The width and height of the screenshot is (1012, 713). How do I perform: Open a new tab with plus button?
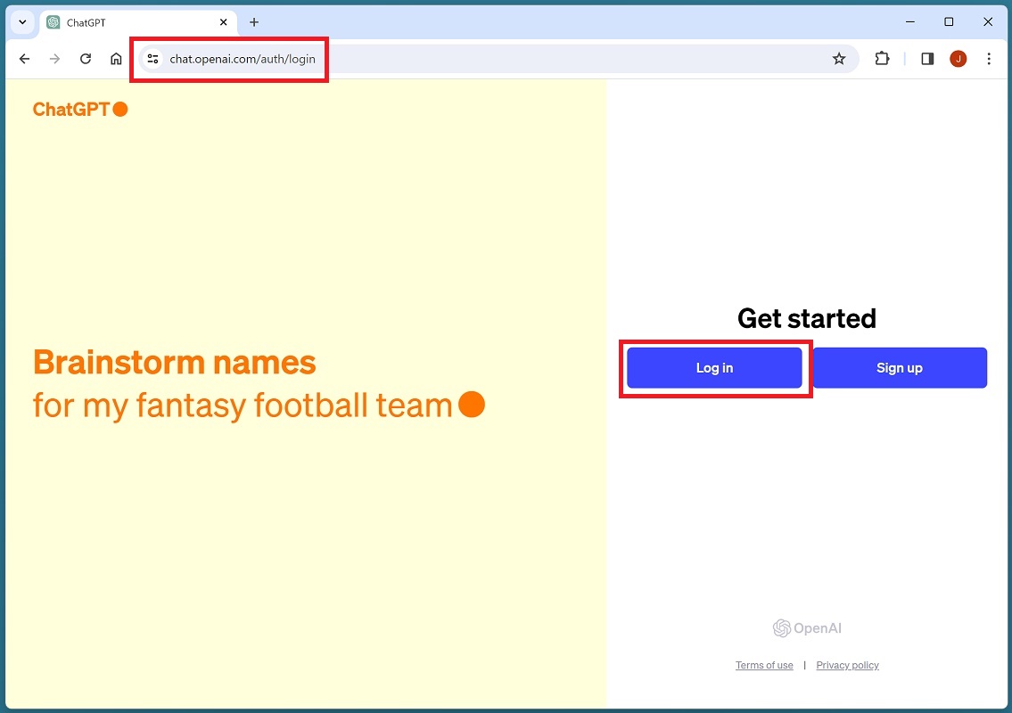tap(254, 22)
